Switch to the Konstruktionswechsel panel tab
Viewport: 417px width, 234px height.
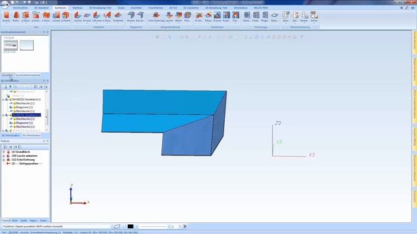(x=28, y=75)
